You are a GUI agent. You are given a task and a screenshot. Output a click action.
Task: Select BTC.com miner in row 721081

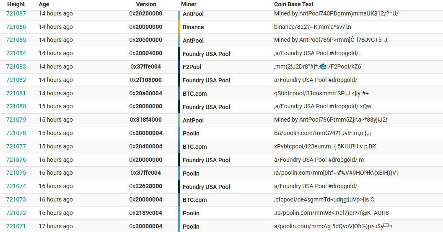tap(194, 94)
